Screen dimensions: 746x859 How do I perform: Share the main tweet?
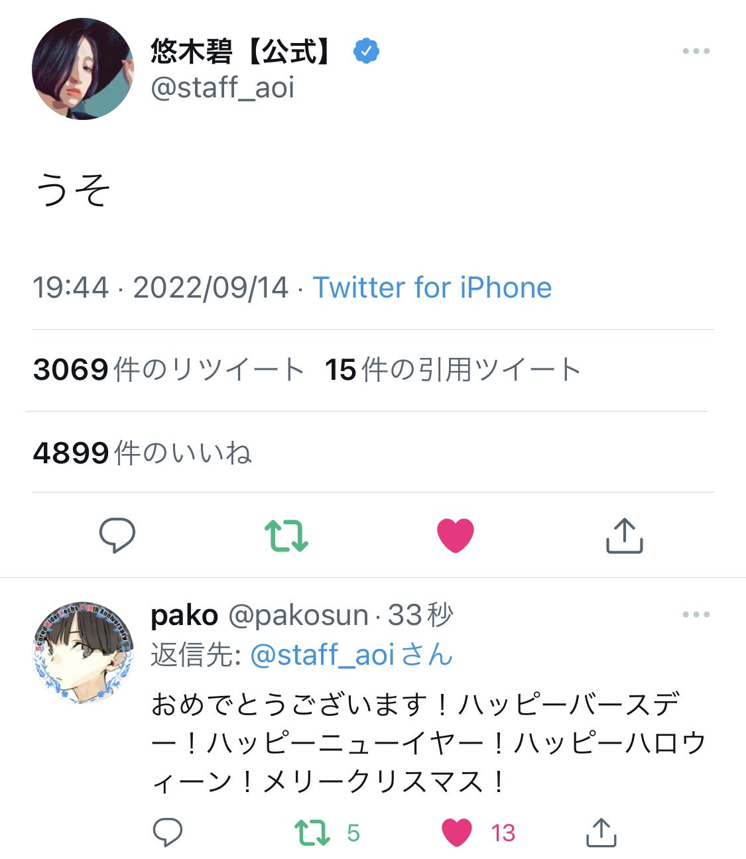(625, 536)
